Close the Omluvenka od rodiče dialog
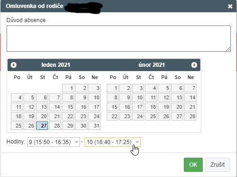 (230, 6)
